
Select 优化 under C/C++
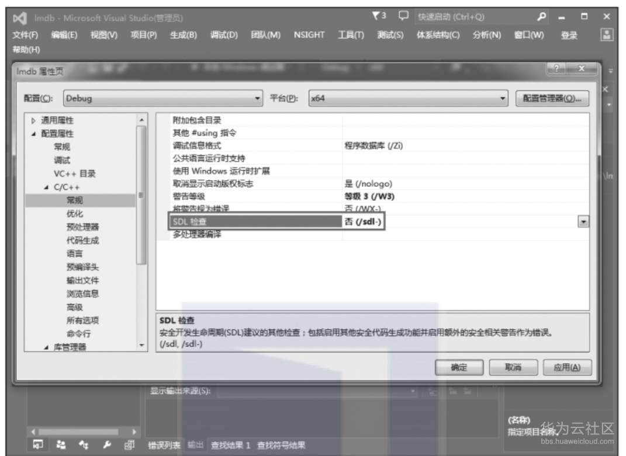[75, 214]
